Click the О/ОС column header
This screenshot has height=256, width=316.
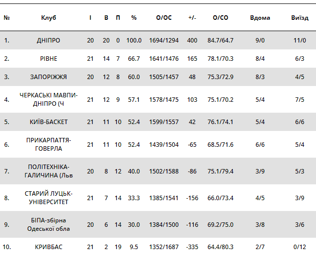coord(164,18)
